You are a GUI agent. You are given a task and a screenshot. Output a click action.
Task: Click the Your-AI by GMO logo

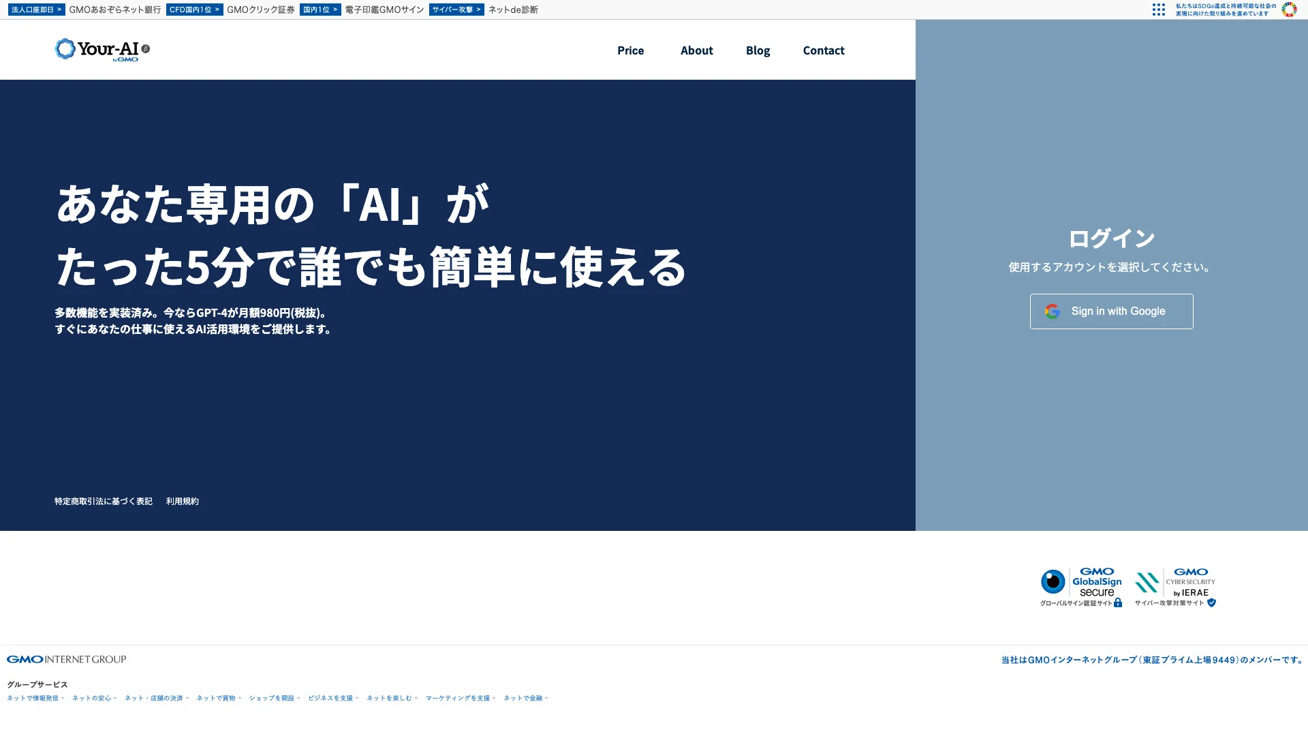coord(102,50)
